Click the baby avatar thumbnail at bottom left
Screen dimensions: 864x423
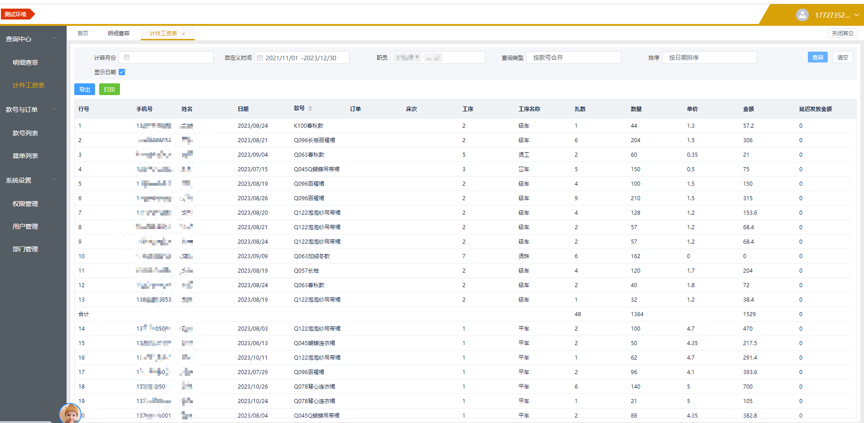tap(70, 413)
